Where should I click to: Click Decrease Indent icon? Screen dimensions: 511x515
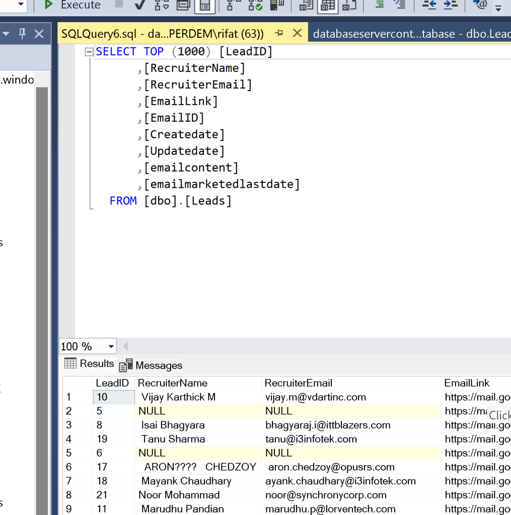429,4
